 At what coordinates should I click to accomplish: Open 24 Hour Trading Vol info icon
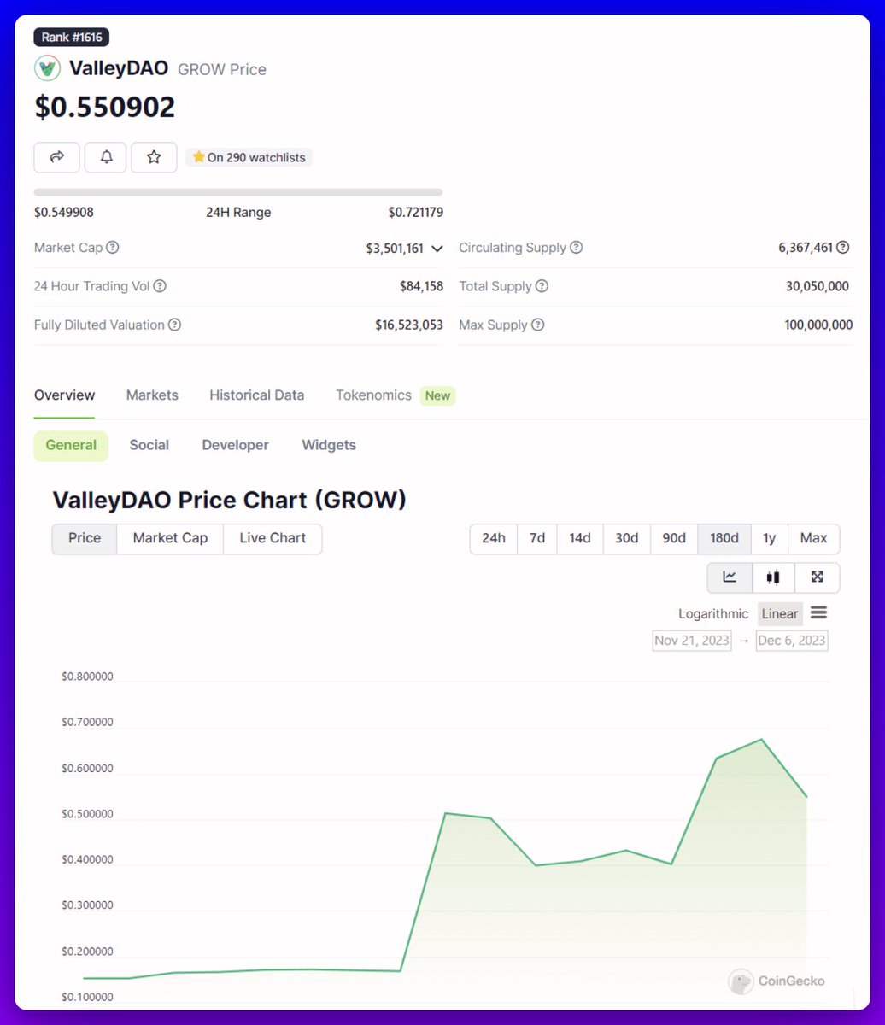coord(160,286)
